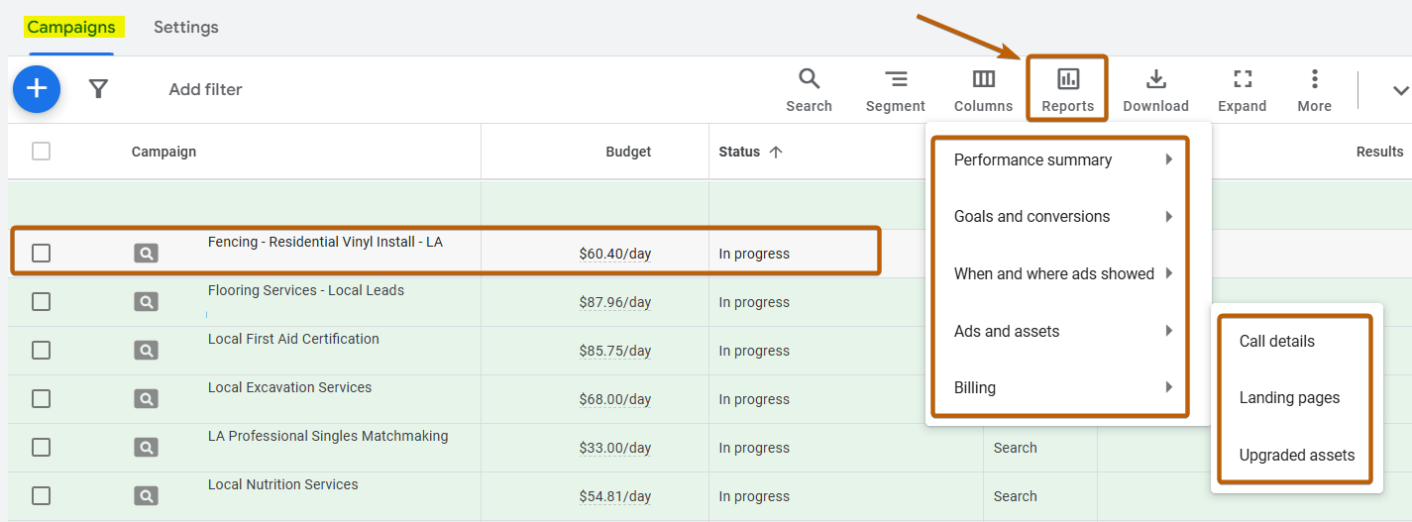1412x522 pixels.
Task: Choose Landing pages from the submenu
Action: (x=1289, y=398)
